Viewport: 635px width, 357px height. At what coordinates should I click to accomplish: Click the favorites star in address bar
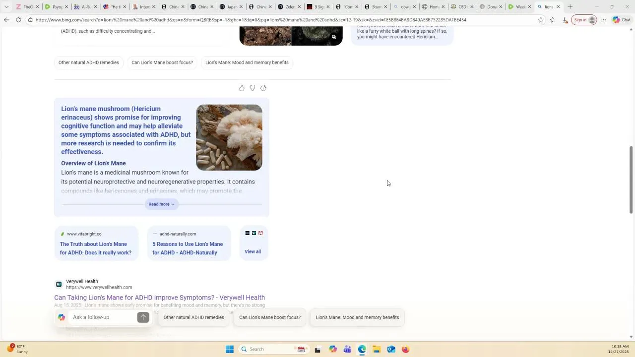pyautogui.click(x=541, y=20)
